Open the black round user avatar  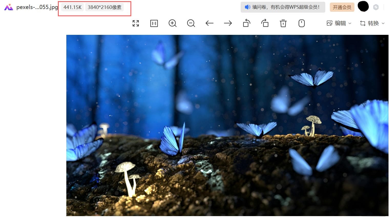(363, 6)
